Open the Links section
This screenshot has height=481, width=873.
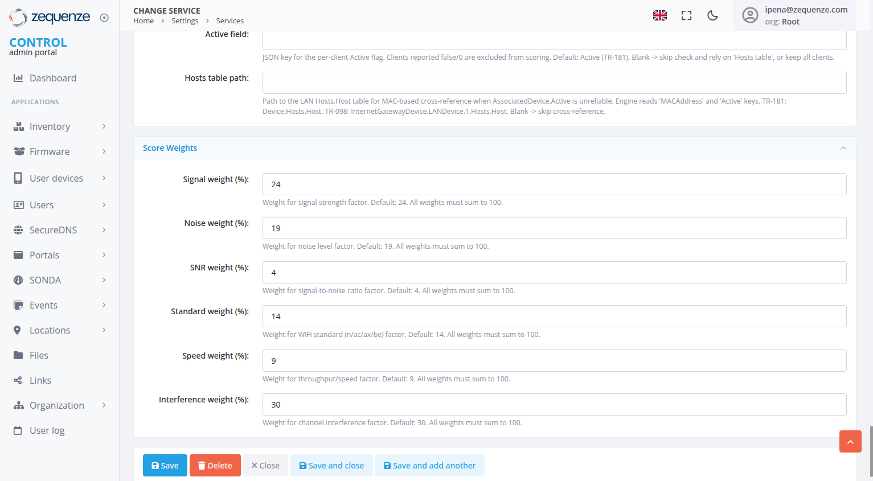pyautogui.click(x=39, y=380)
